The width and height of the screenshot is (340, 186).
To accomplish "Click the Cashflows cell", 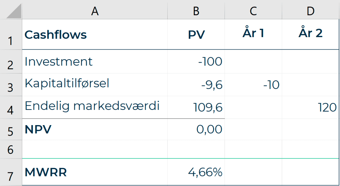I will (95, 34).
